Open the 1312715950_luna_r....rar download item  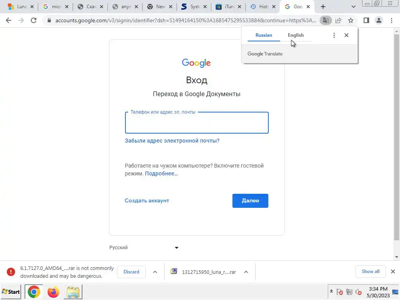click(x=203, y=272)
